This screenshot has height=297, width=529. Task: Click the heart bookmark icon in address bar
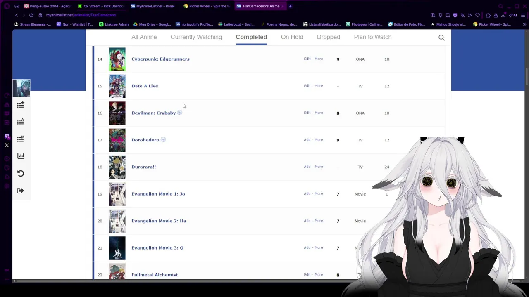(477, 15)
